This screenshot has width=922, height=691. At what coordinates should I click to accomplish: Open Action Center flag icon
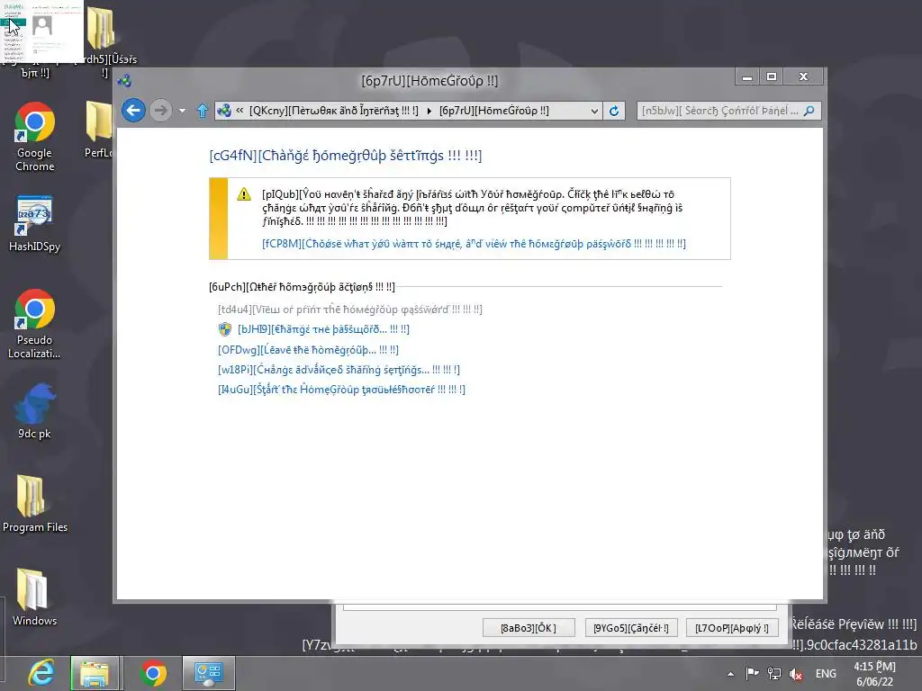[x=752, y=674]
